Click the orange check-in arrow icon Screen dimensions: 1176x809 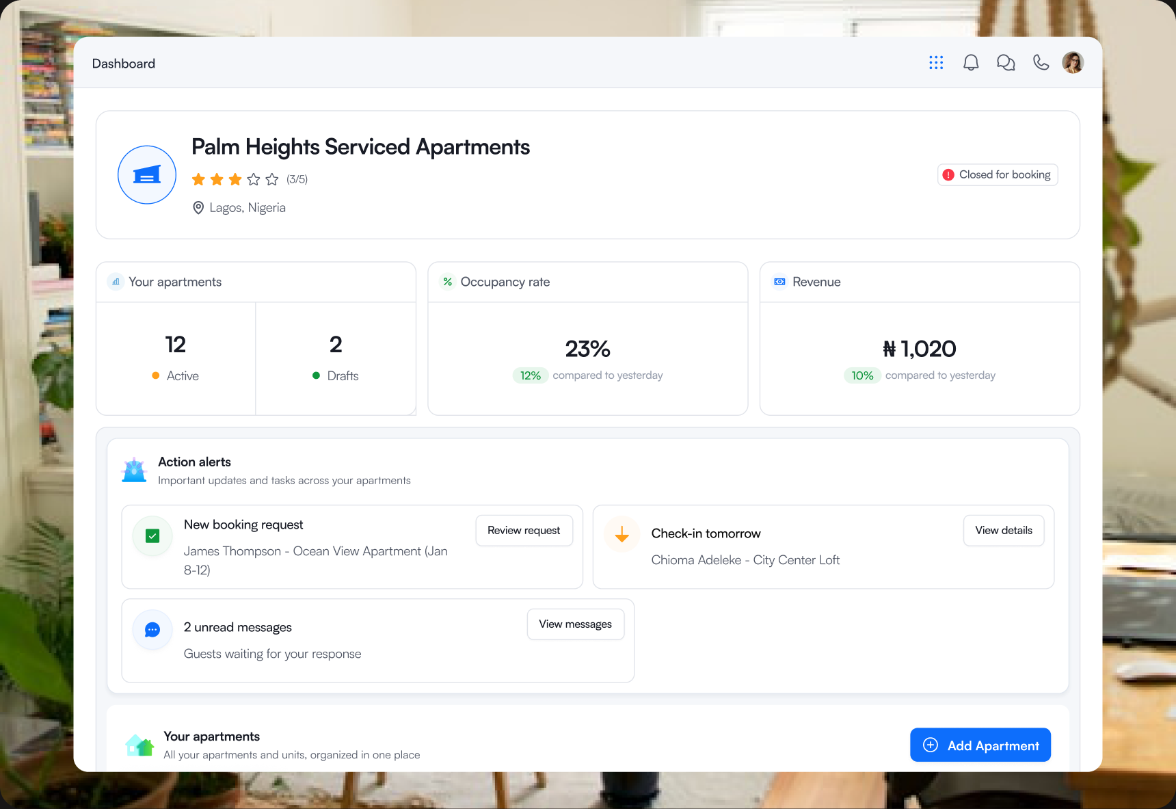coord(622,535)
